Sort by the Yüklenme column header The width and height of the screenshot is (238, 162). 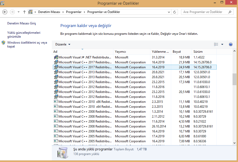pos(160,51)
